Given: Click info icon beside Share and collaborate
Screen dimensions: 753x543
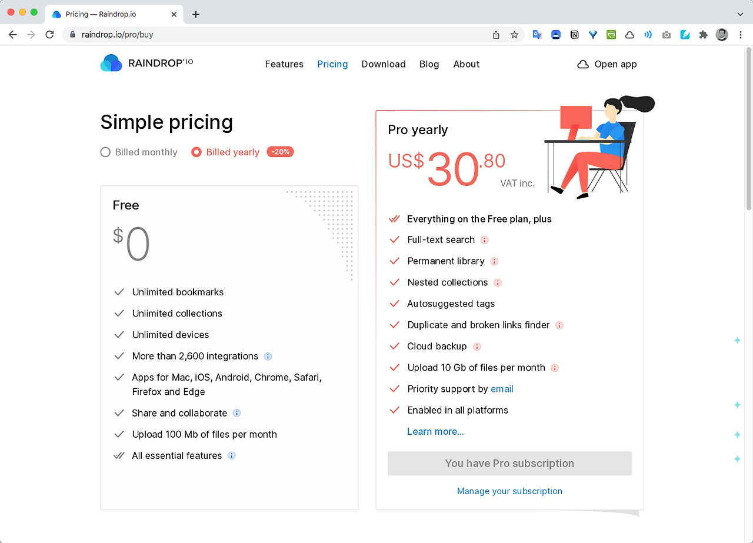Looking at the screenshot, I should 236,413.
